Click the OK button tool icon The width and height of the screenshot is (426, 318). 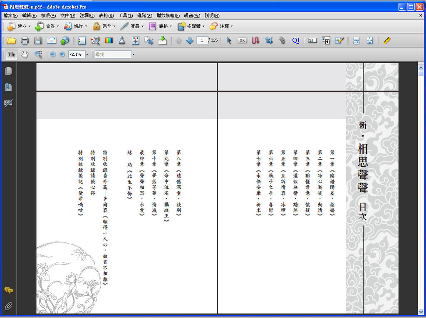click(242, 40)
